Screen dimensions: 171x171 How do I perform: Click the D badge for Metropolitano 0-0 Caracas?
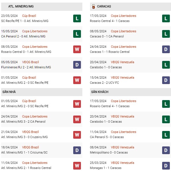(166, 150)
